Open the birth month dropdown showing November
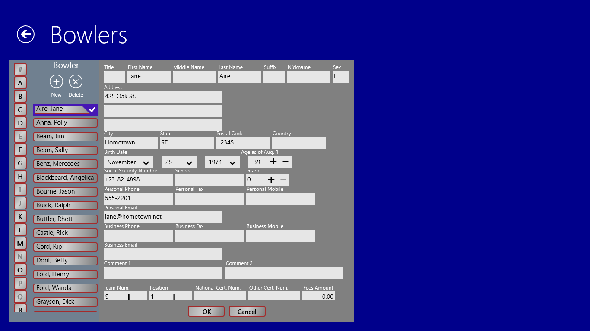590x331 pixels. tap(128, 162)
